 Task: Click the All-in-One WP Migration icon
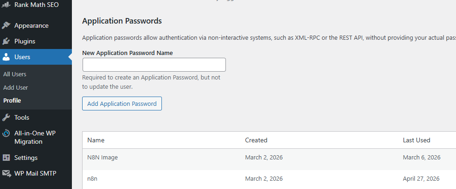[x=6, y=133]
